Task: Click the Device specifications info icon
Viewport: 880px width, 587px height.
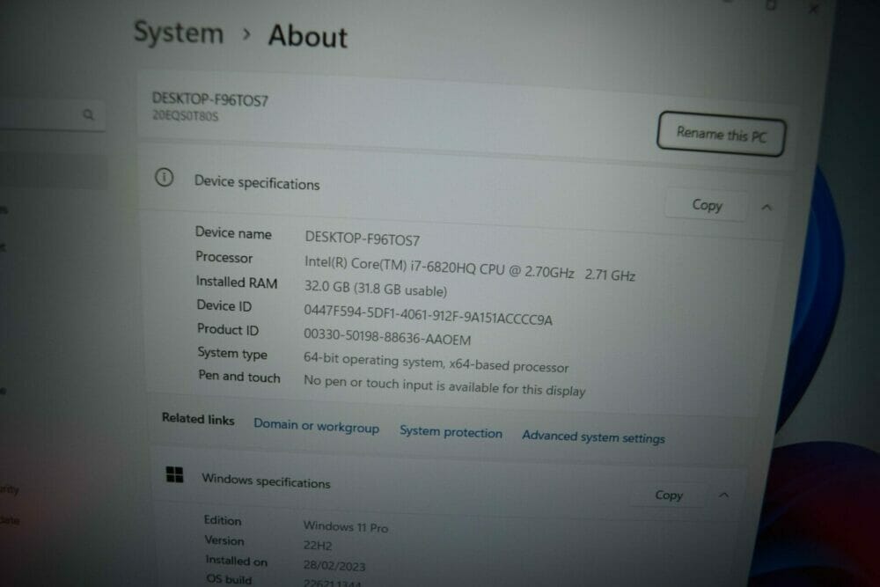Action: (x=164, y=178)
